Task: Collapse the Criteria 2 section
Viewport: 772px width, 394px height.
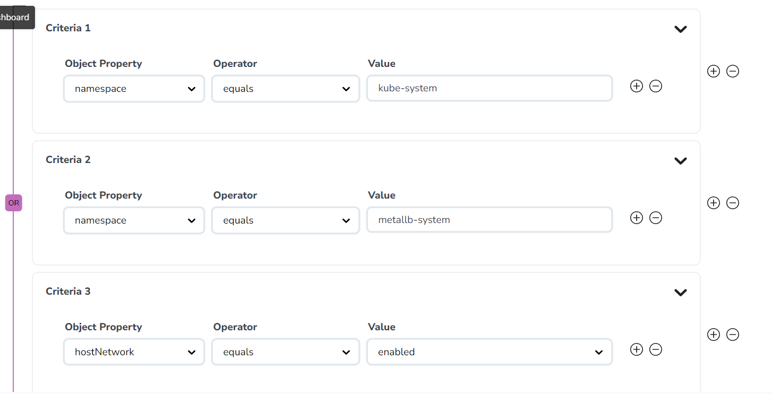Action: pyautogui.click(x=680, y=161)
